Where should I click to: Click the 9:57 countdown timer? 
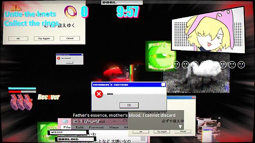tap(128, 12)
